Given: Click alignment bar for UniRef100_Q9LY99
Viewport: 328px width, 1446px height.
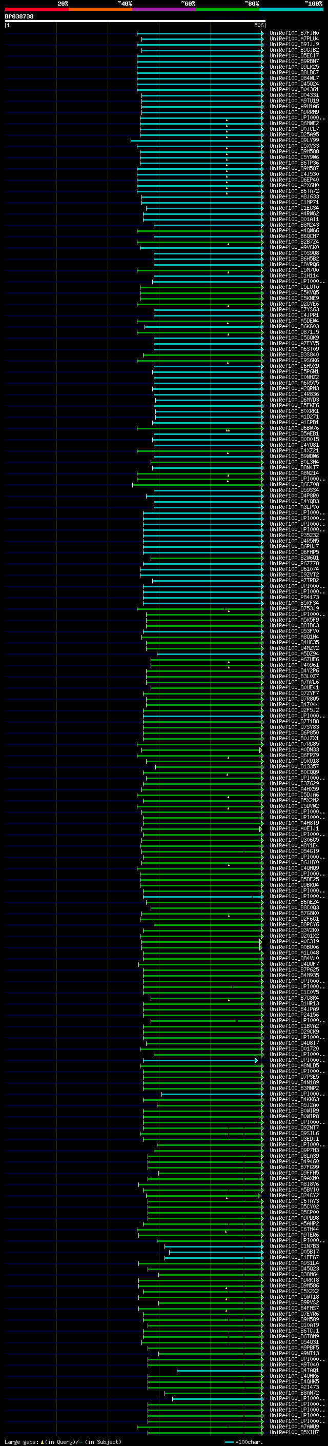Looking at the screenshot, I should [197, 141].
